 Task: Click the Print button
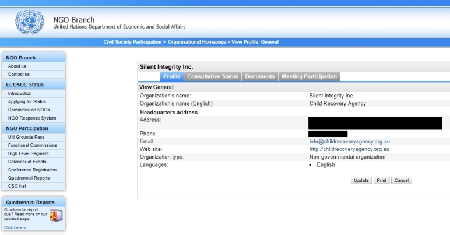coord(381,180)
